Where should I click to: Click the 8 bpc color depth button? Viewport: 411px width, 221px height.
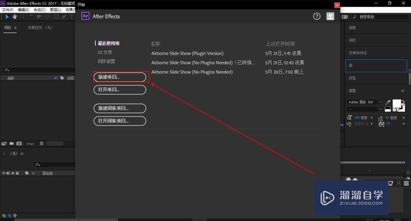pos(30,144)
